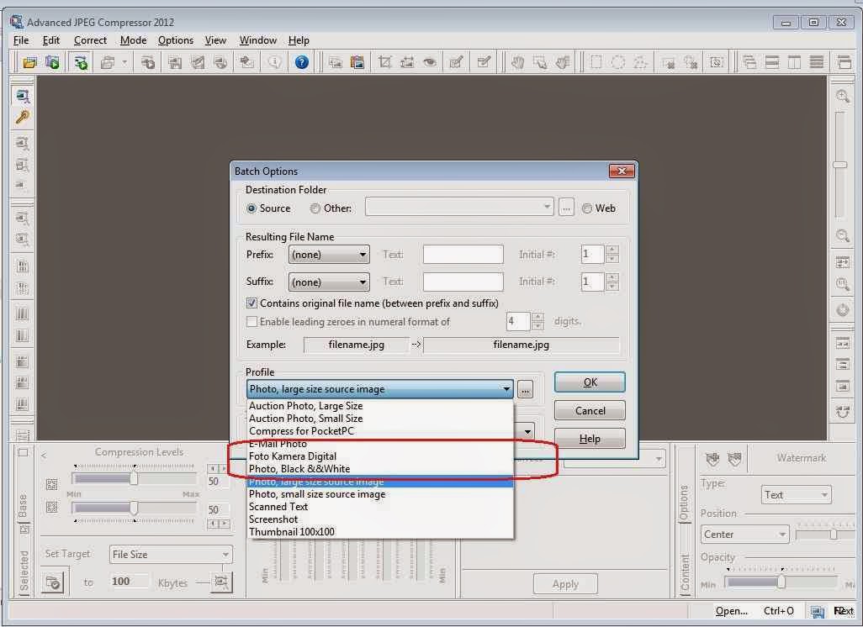Screen dimensions: 863x627
Task: Click the browse button for Other folder
Action: tap(566, 208)
